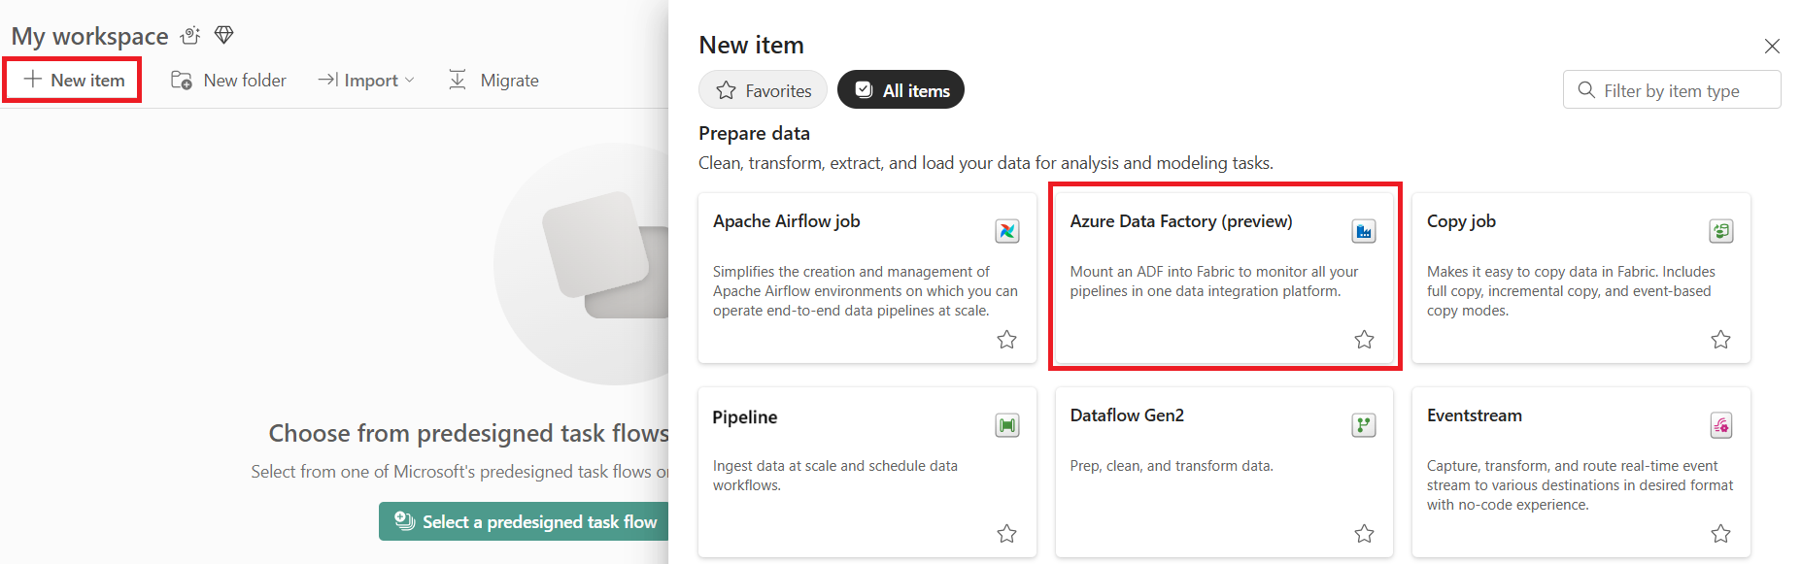Click the Apache Airflow job icon
The width and height of the screenshot is (1801, 564).
pyautogui.click(x=1007, y=231)
